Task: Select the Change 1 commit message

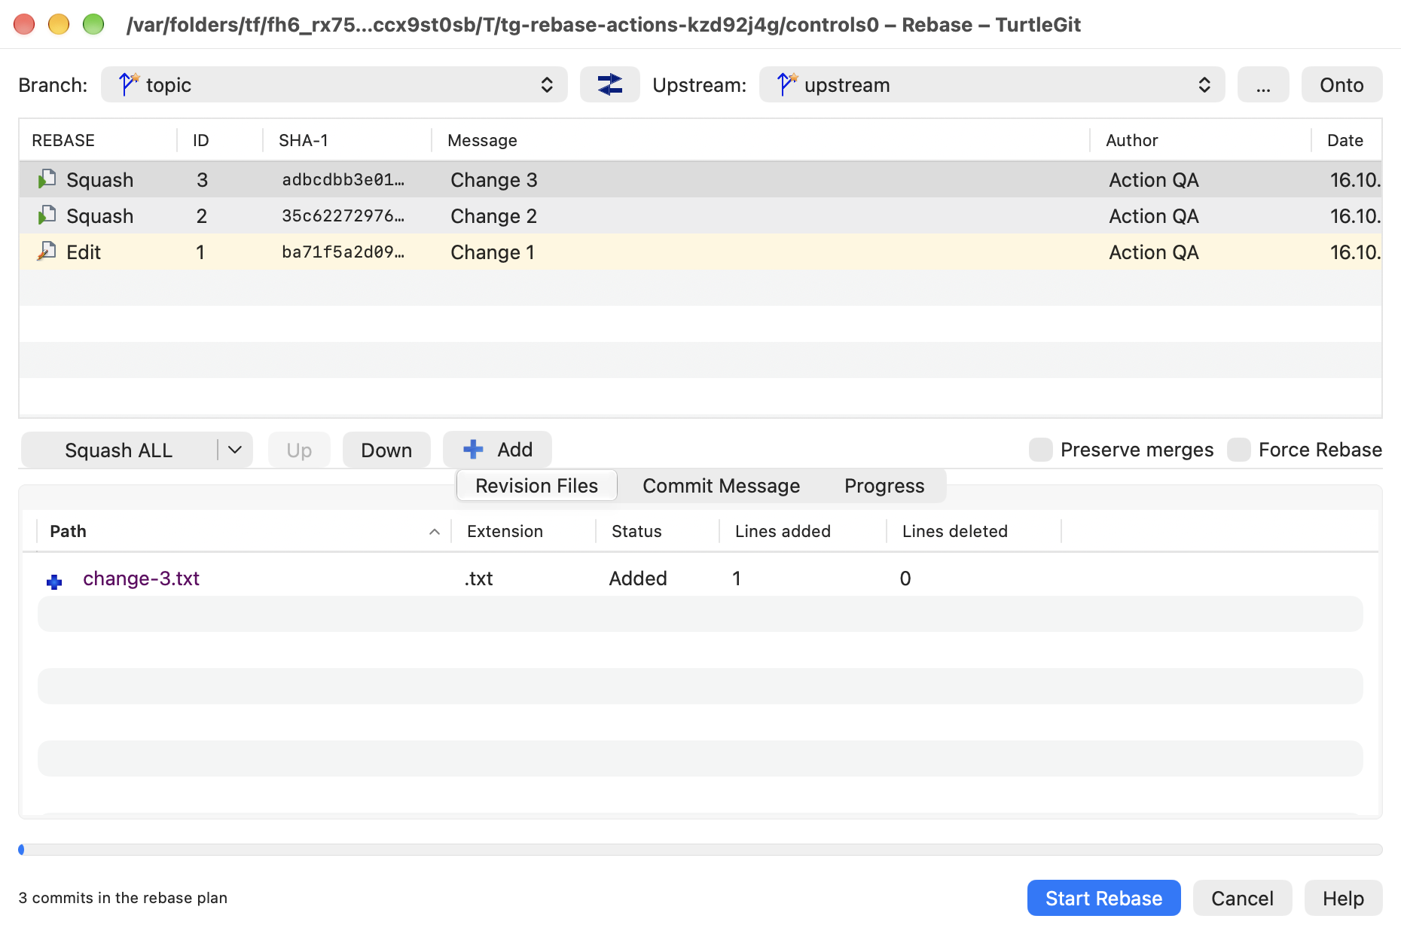Action: pos(493,252)
